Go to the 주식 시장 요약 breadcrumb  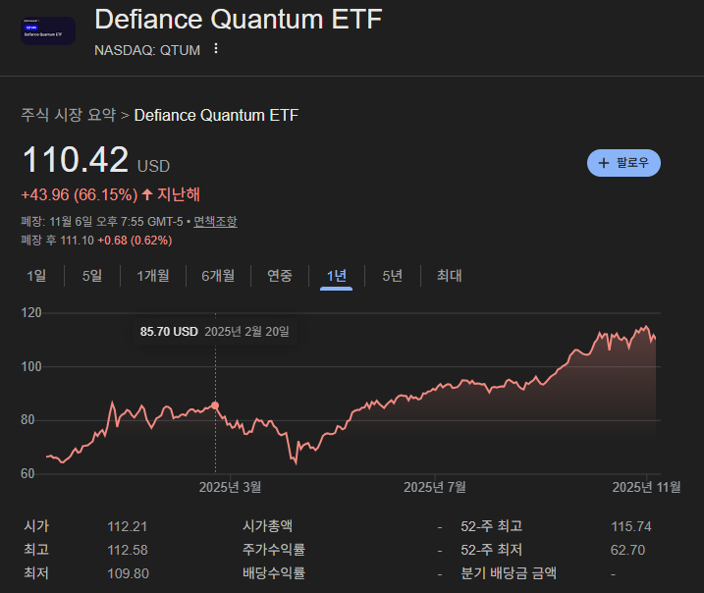[68, 115]
